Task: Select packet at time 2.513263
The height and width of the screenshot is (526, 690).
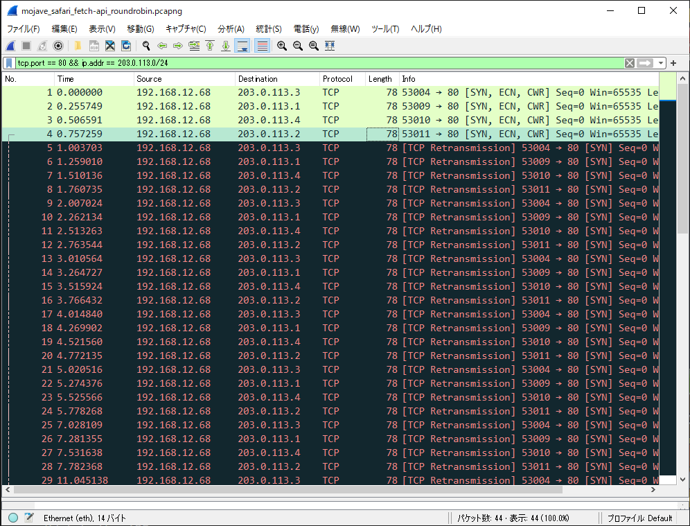Action: click(x=330, y=231)
